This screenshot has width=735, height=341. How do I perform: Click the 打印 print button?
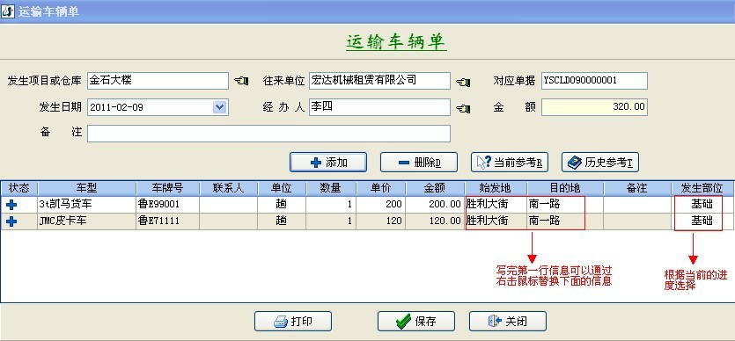293,322
